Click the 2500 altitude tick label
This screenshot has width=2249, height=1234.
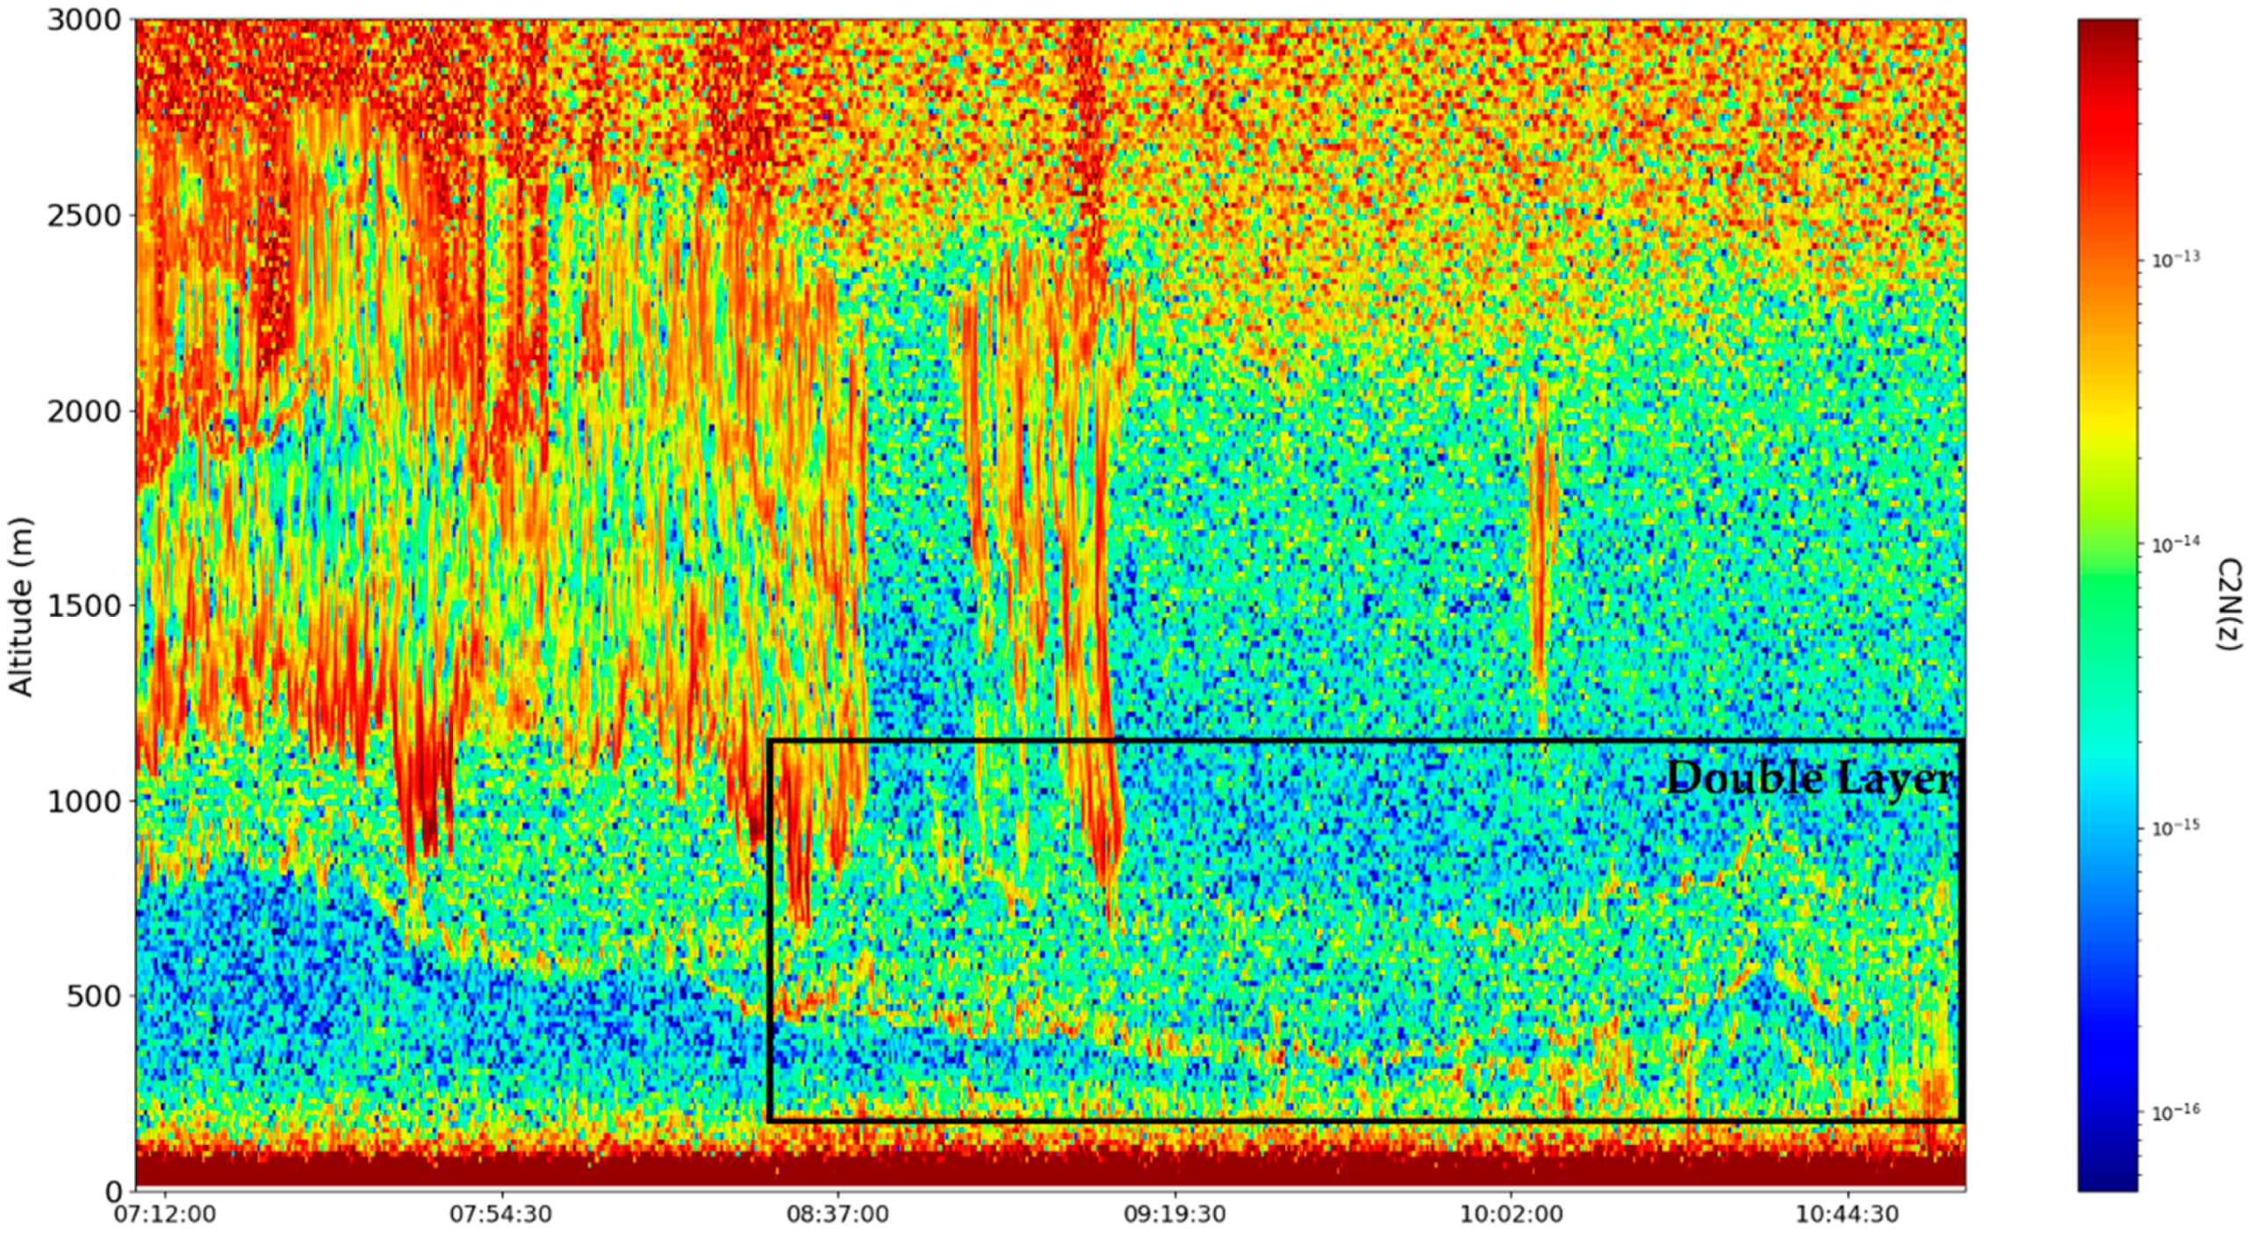[83, 216]
